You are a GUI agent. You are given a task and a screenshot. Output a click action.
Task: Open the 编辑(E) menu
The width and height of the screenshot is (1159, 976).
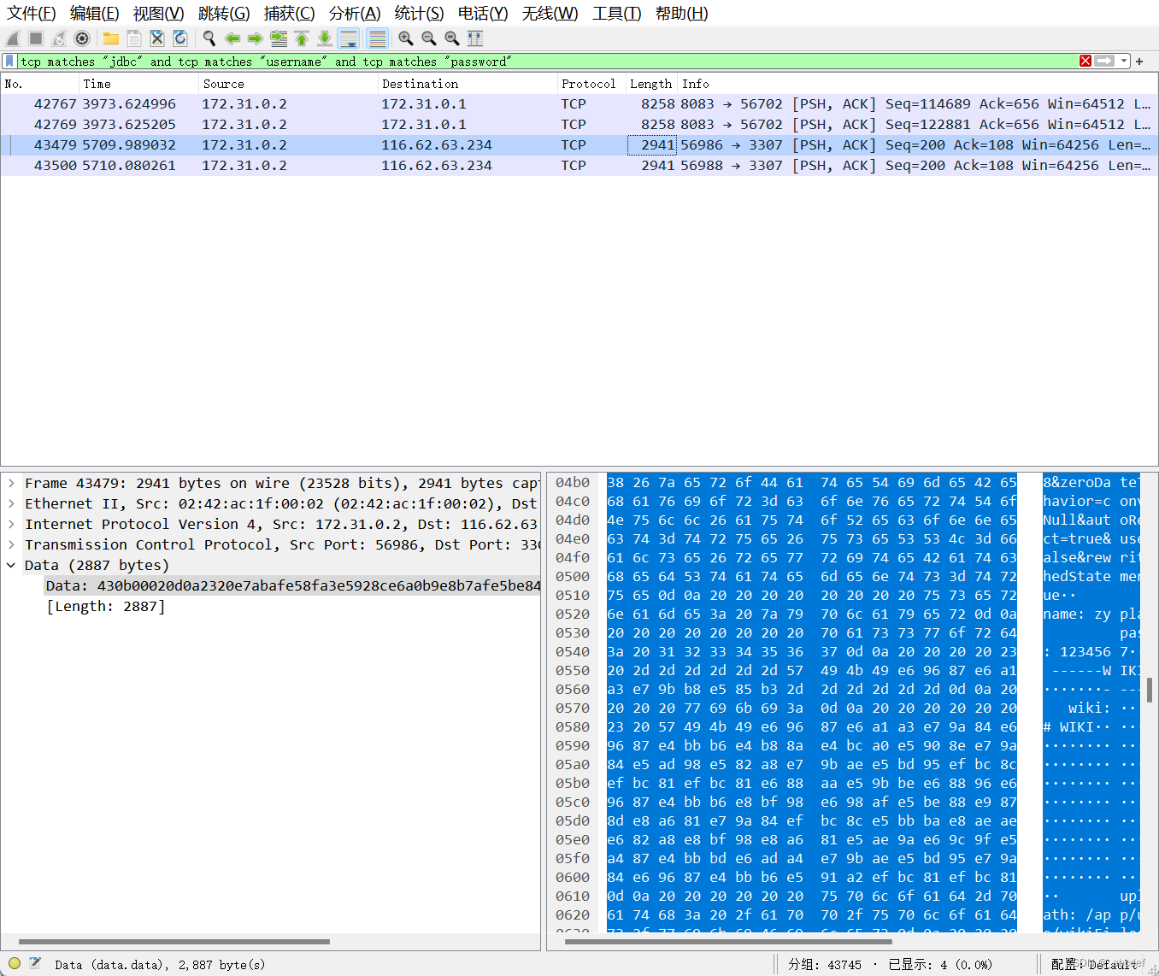pyautogui.click(x=95, y=13)
